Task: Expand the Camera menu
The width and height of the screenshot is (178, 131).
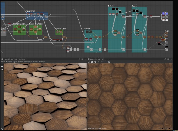Action: click(x=20, y=62)
